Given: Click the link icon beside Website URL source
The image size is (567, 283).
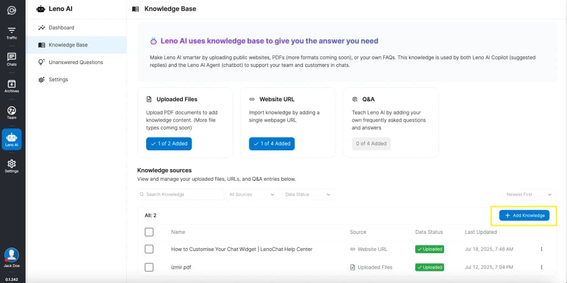Looking at the screenshot, I should (x=353, y=249).
